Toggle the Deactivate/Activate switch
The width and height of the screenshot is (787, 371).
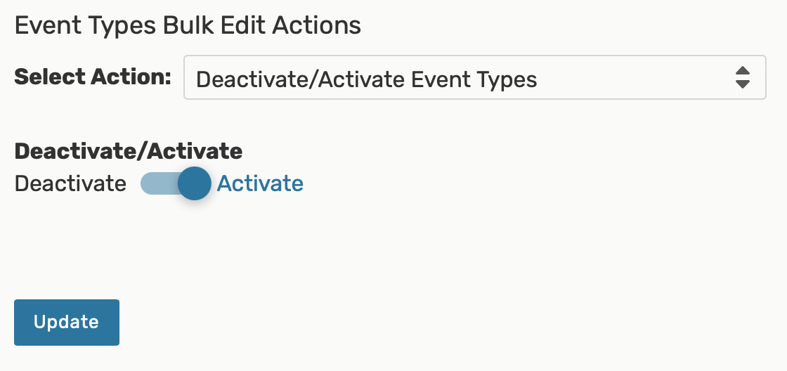(176, 184)
